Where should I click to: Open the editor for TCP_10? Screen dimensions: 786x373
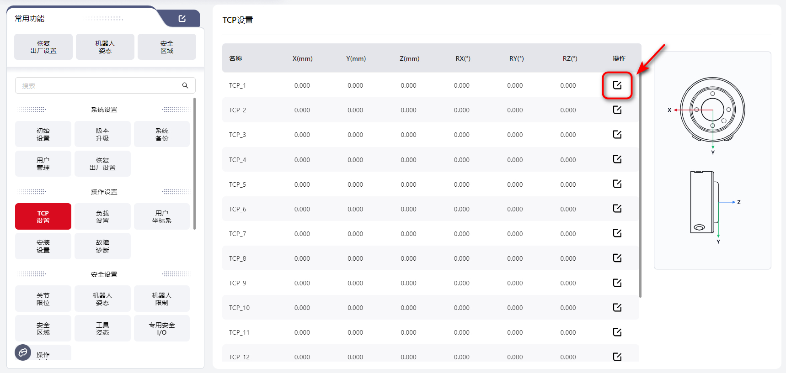click(x=617, y=307)
